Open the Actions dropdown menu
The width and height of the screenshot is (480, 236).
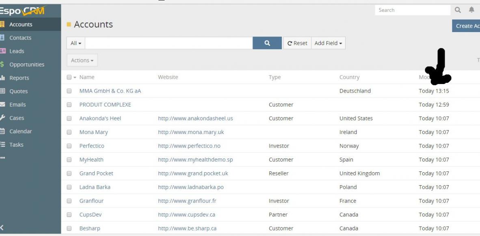tap(82, 61)
